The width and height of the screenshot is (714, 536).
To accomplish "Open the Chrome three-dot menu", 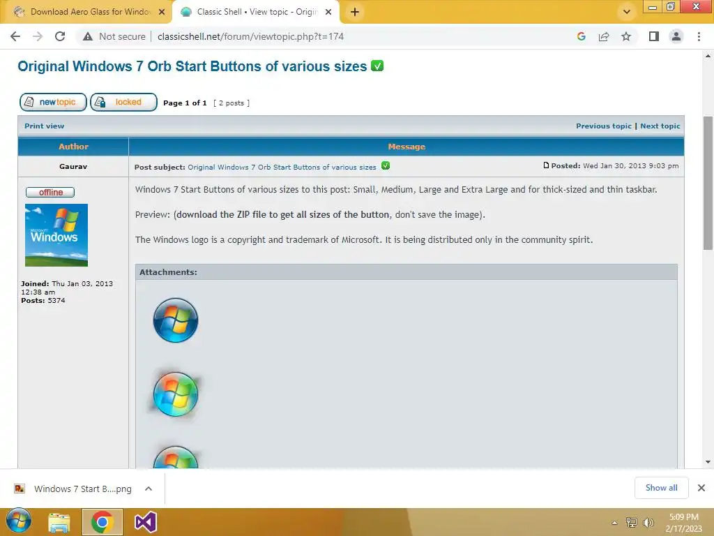I will point(699,36).
